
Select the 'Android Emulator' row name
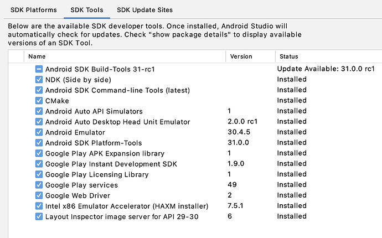click(75, 132)
